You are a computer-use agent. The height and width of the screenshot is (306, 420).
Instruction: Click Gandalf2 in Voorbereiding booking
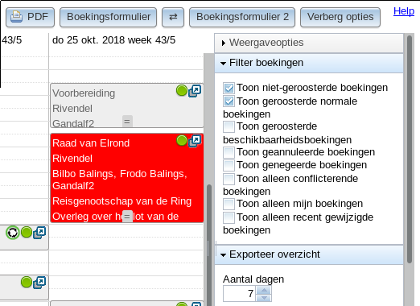click(73, 124)
